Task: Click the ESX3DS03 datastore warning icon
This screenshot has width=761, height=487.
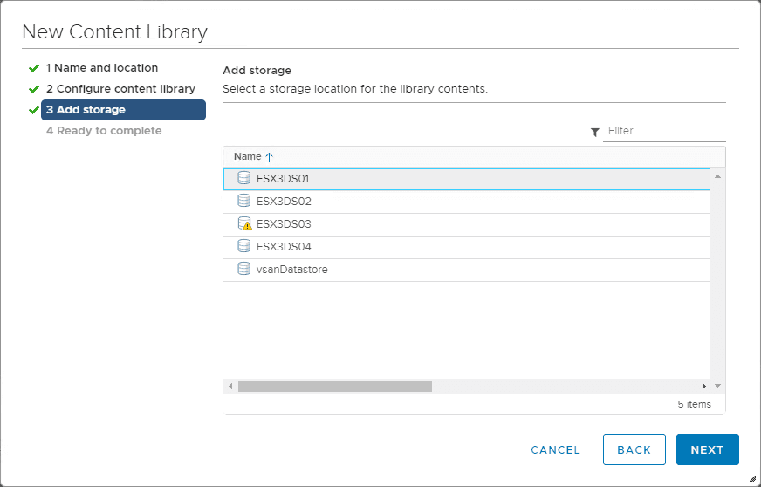Action: click(x=244, y=224)
